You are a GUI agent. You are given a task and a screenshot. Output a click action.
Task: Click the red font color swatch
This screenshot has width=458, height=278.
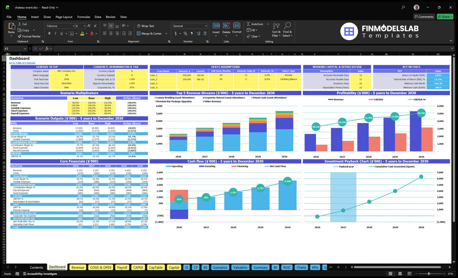tap(92, 34)
